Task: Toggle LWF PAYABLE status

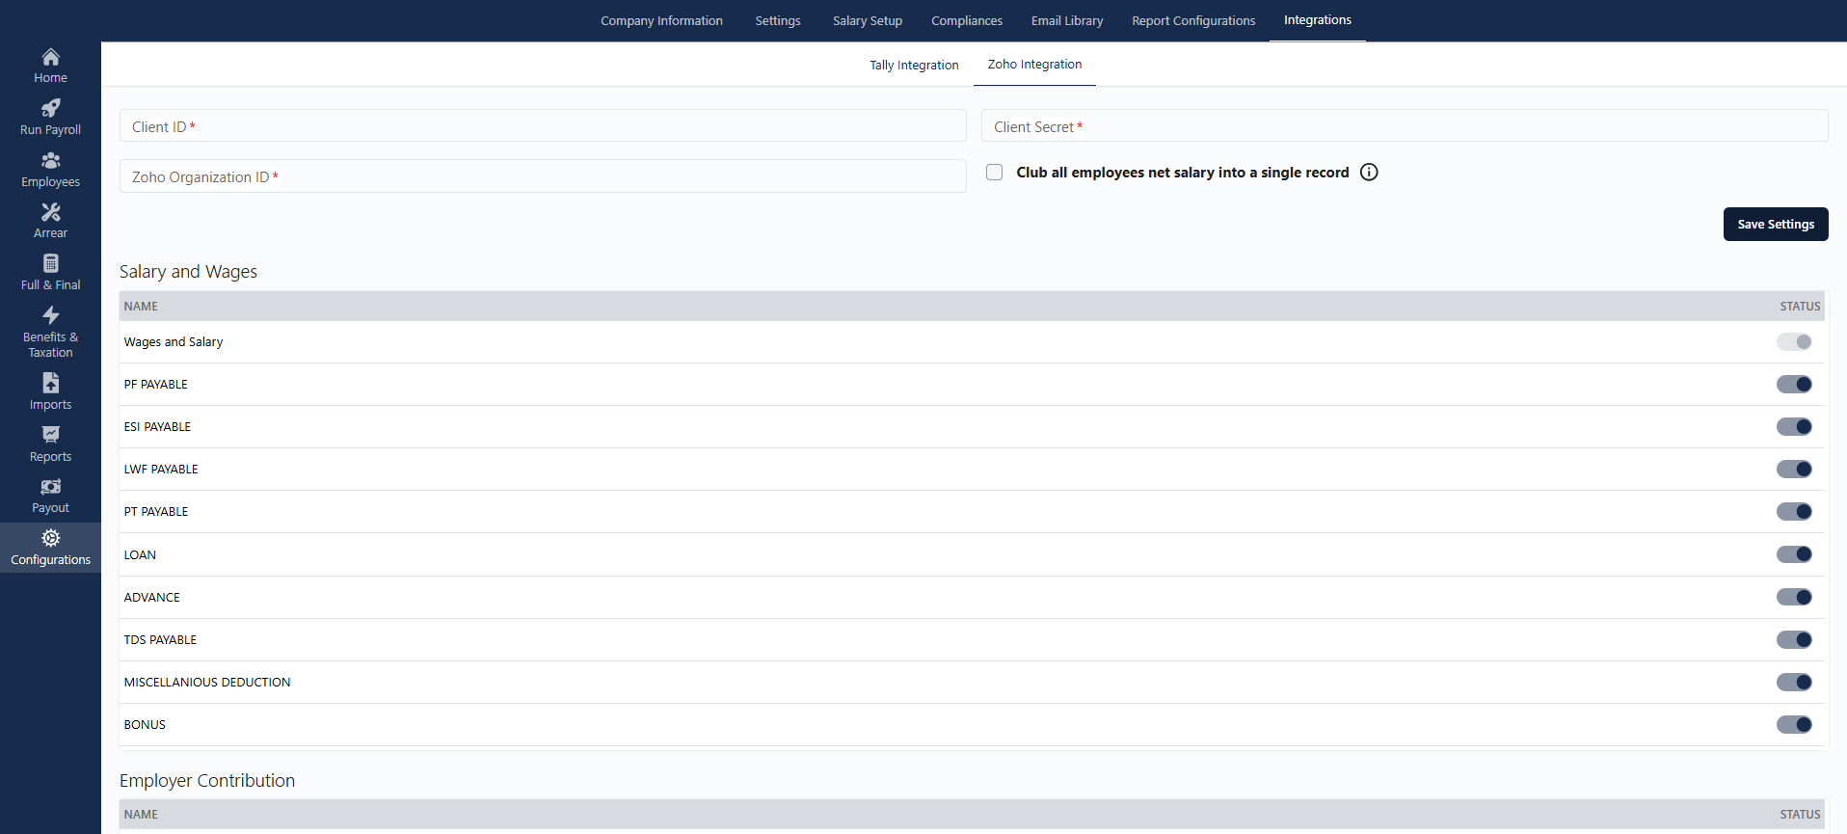Action: (x=1794, y=470)
